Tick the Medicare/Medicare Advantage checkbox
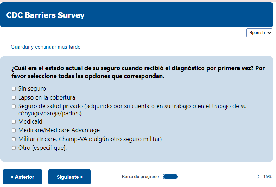 click(14, 130)
